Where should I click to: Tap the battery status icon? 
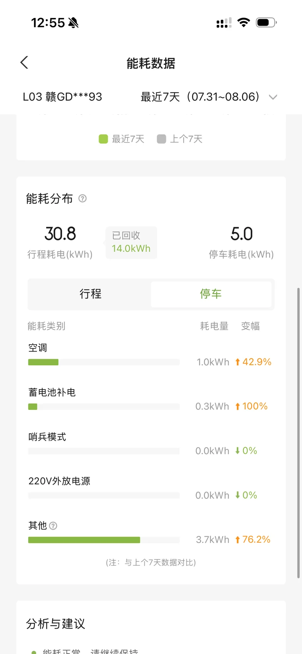pos(266,22)
